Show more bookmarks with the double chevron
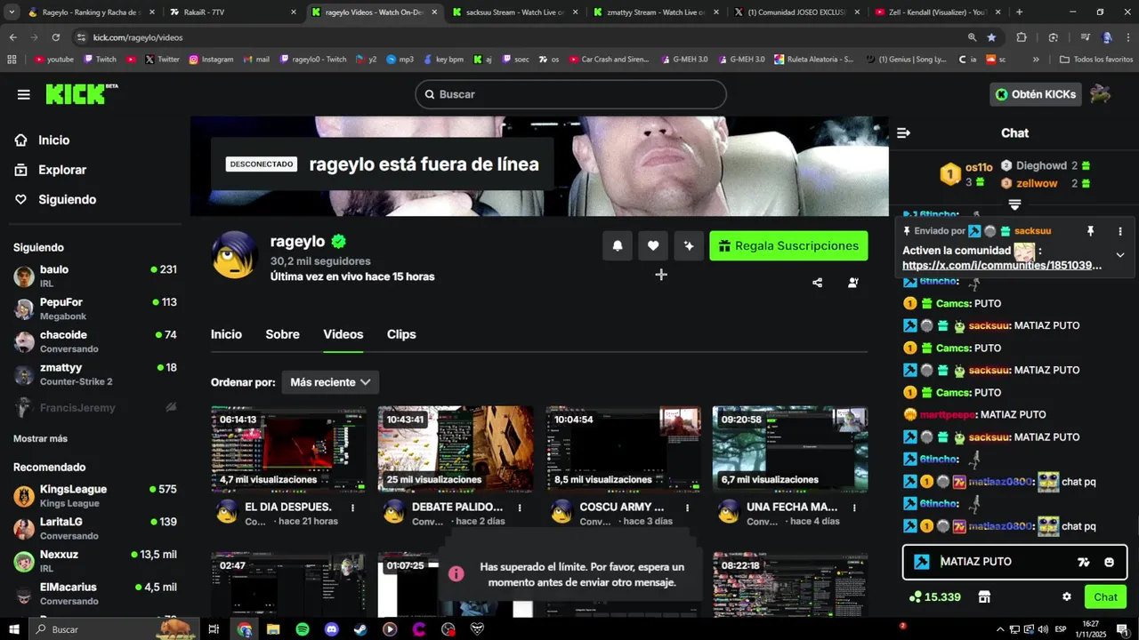This screenshot has height=640, width=1139. 1036,60
